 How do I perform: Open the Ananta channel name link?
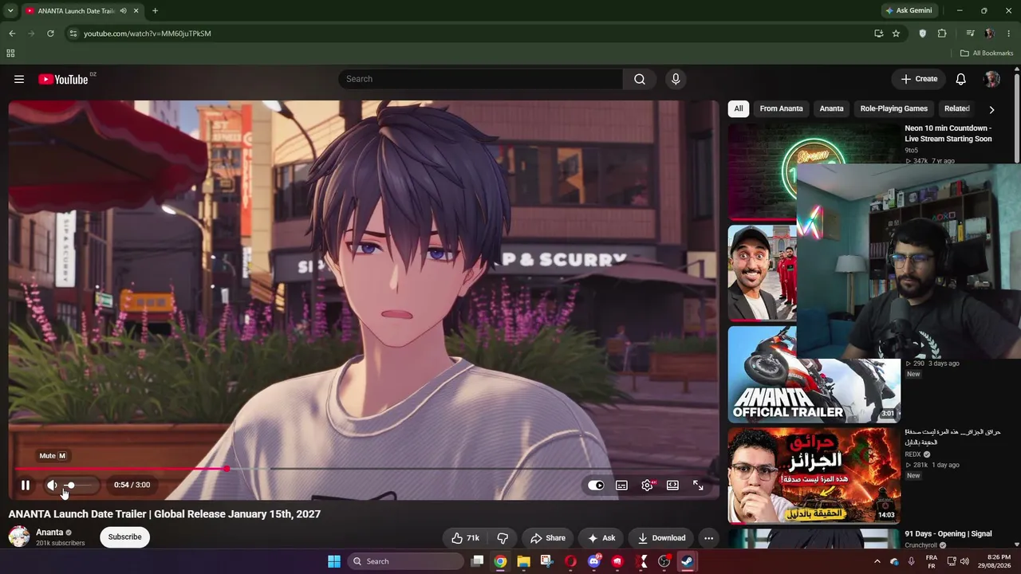point(49,532)
